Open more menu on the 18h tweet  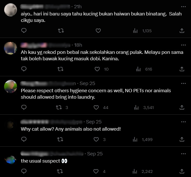[x=183, y=45]
